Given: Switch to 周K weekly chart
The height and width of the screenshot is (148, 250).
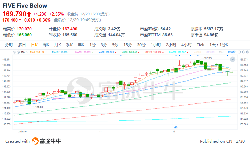Looking at the screenshot, I should [46, 45].
